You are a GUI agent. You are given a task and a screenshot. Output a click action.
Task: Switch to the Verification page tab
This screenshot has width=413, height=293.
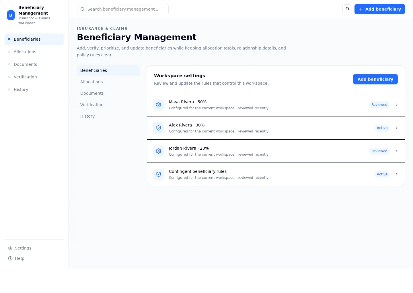click(108, 105)
